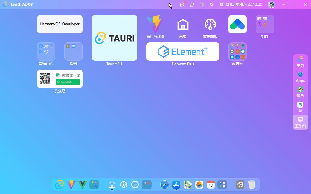Click the Vite lightning icon in the dock

pos(71,185)
